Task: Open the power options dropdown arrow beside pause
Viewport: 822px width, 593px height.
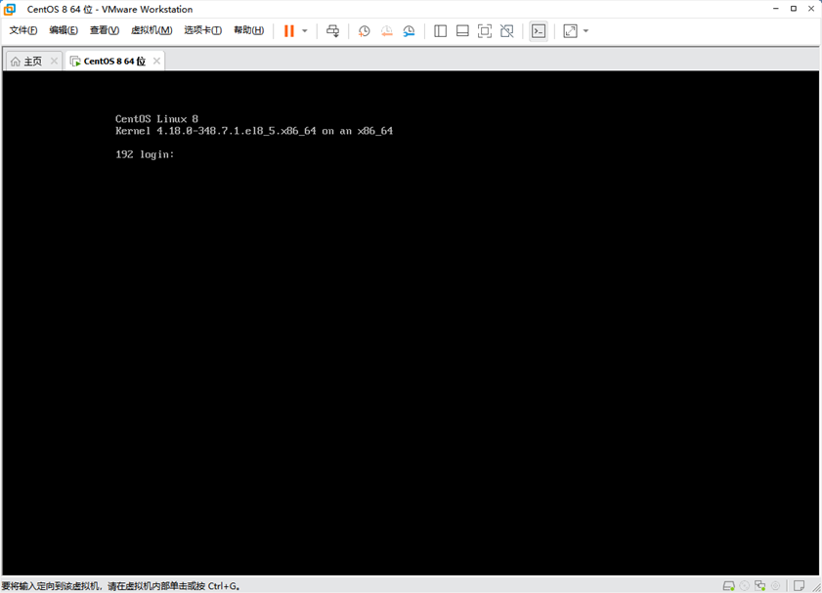Action: (305, 31)
